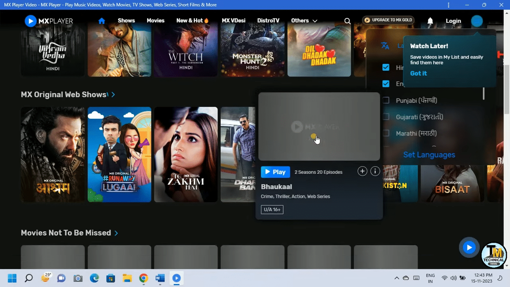
Task: Click the volume tray icon
Action: [453, 278]
